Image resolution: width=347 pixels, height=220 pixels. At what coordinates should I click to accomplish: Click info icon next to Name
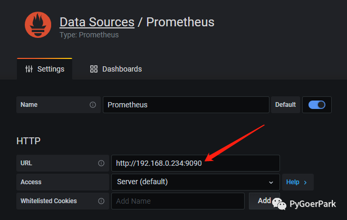coord(93,105)
